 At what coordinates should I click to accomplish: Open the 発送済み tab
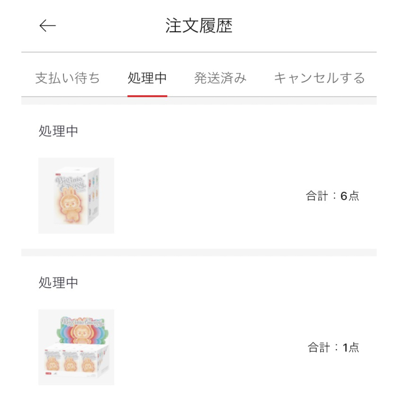[220, 78]
